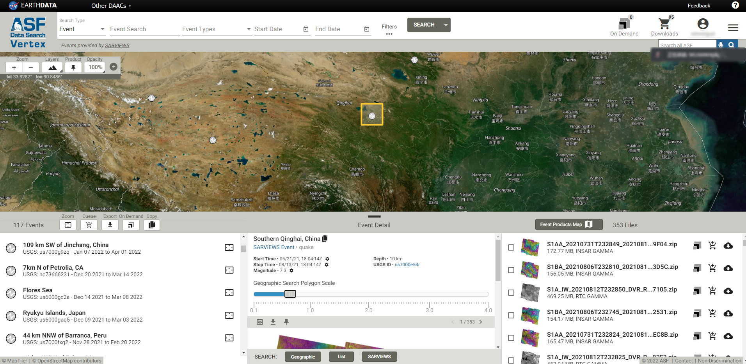Select the SARVIEWS search tab
The image size is (746, 364).
(379, 357)
